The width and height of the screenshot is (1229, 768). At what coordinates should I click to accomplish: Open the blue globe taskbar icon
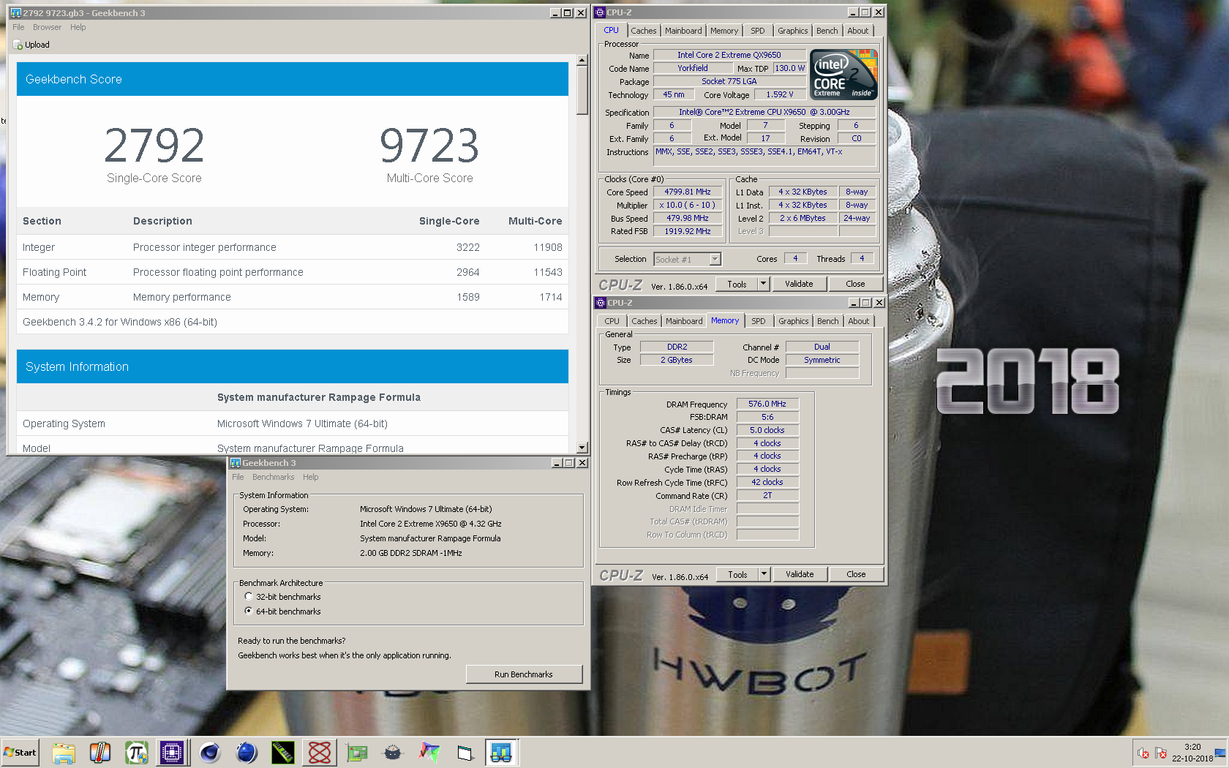[x=247, y=753]
